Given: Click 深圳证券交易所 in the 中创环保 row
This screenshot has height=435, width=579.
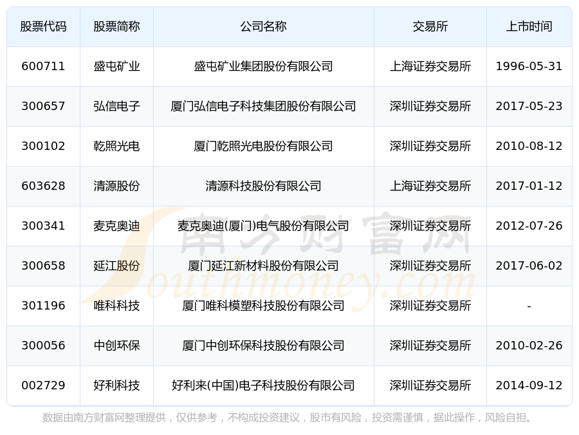Looking at the screenshot, I should click(430, 346).
